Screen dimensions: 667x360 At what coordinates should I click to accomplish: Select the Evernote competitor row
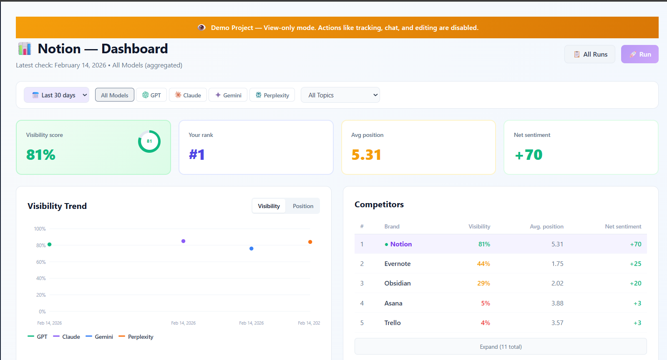tap(501, 263)
